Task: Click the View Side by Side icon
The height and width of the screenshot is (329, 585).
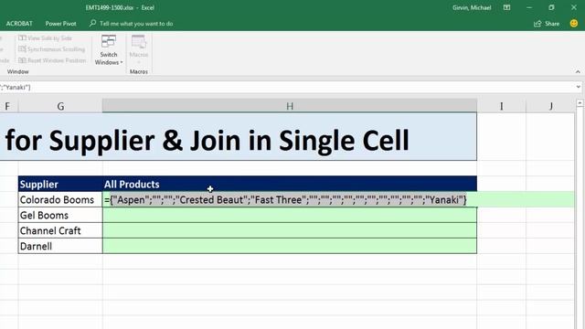Action: point(22,38)
